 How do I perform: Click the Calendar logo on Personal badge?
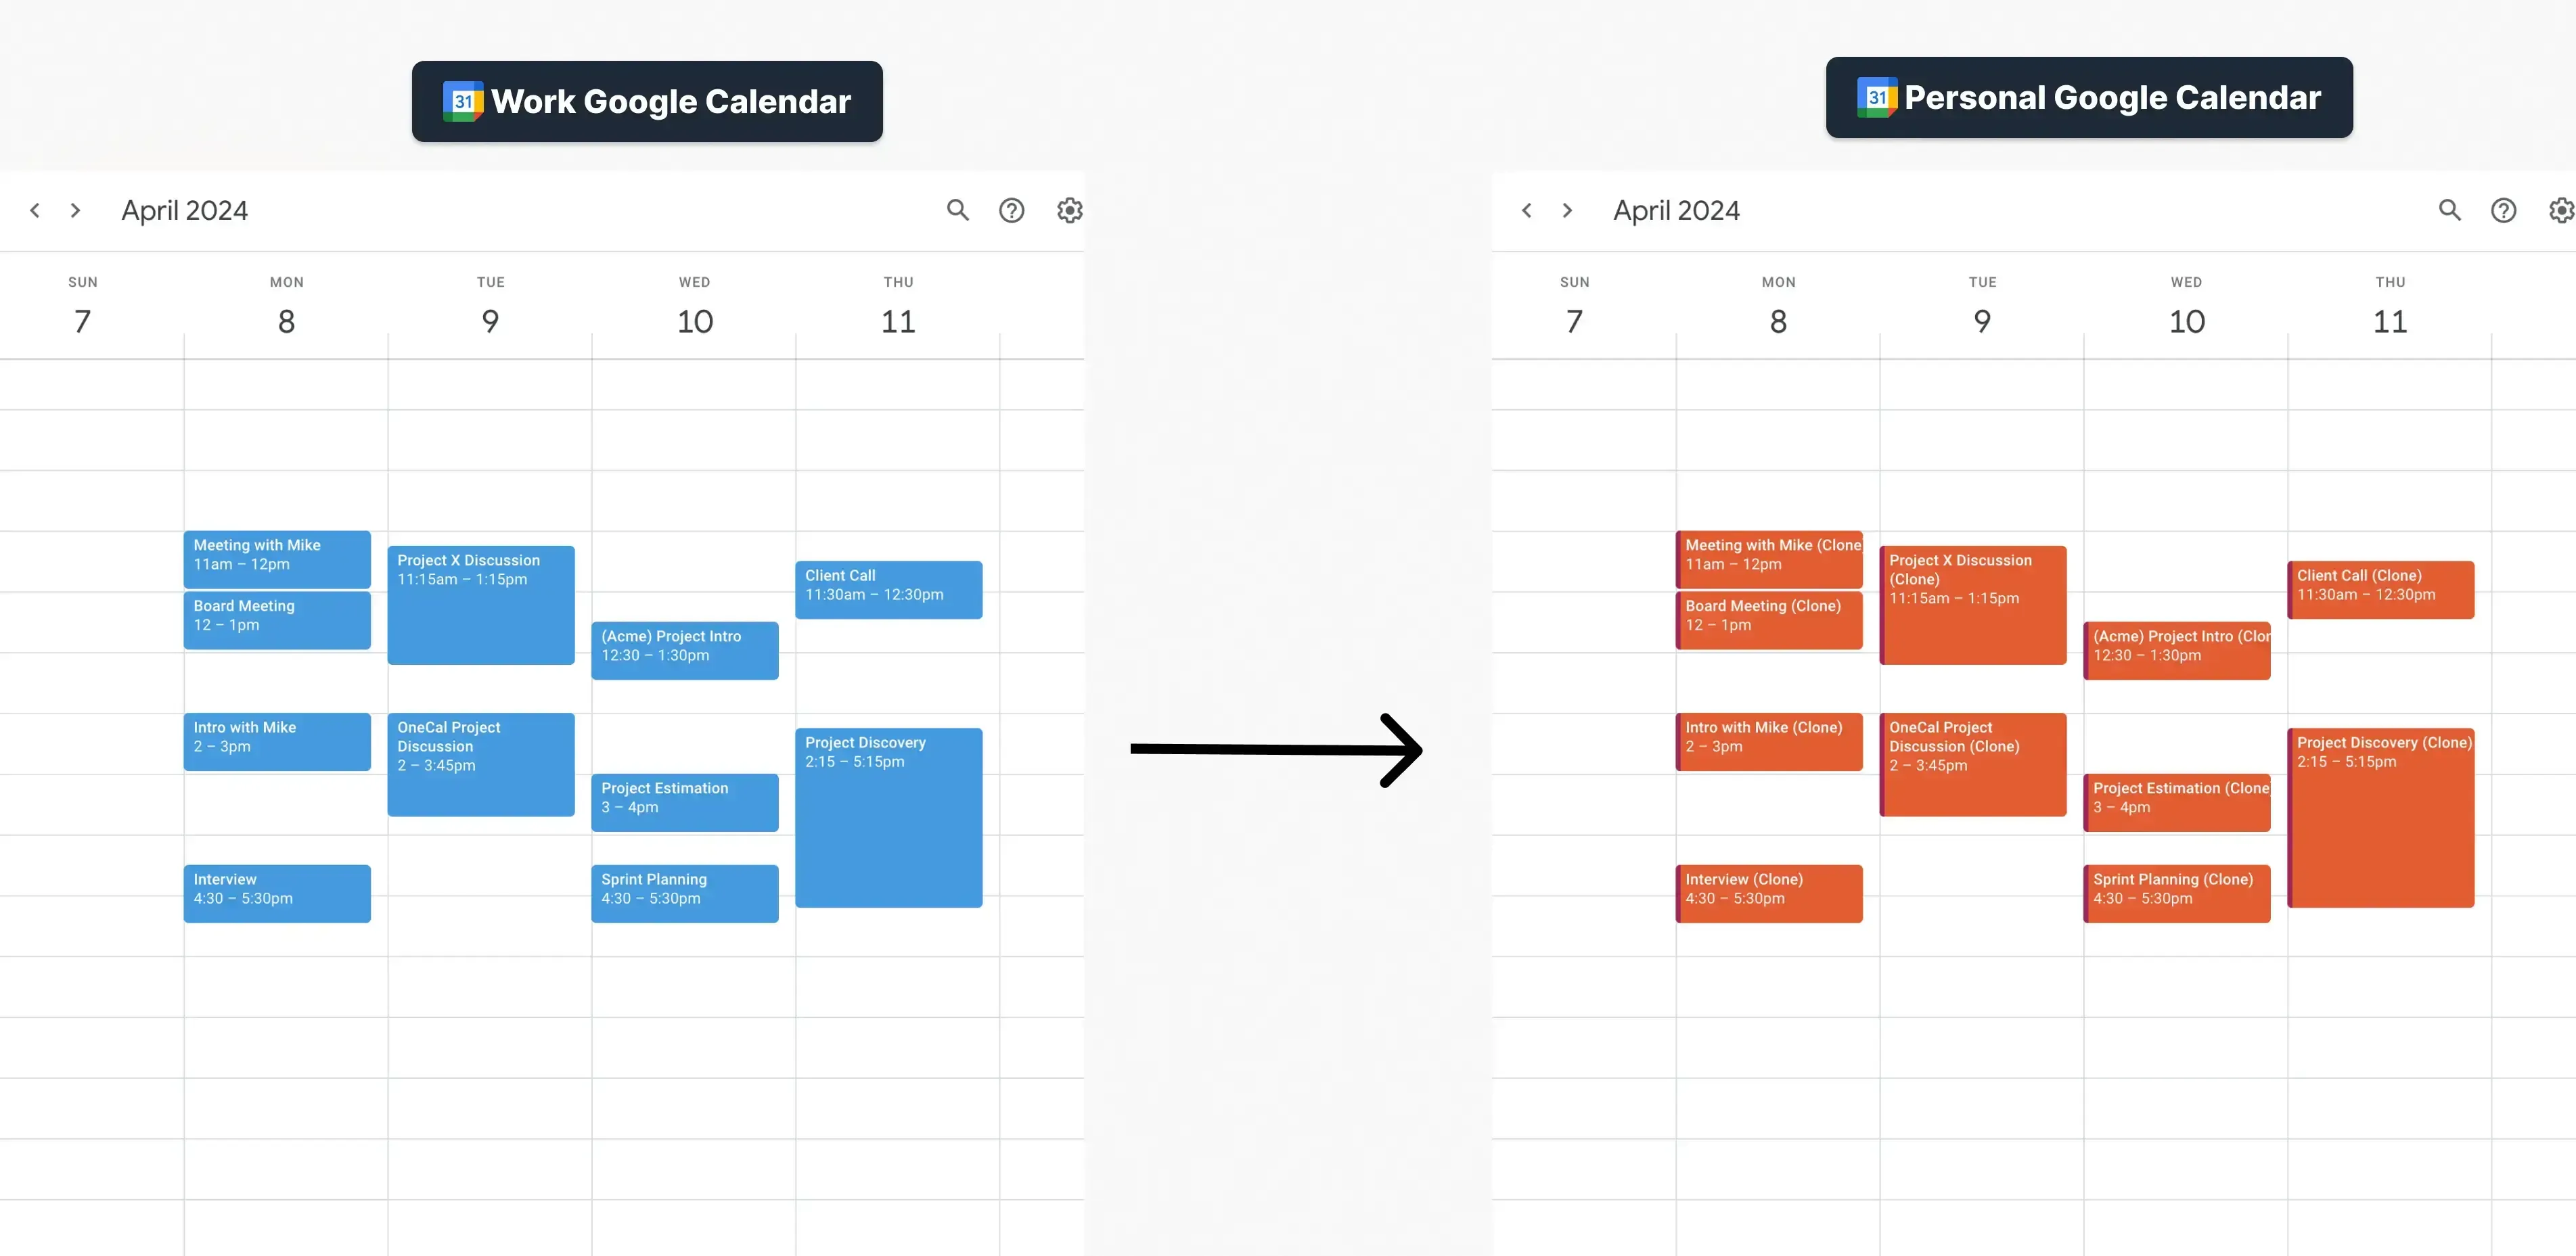1879,97
